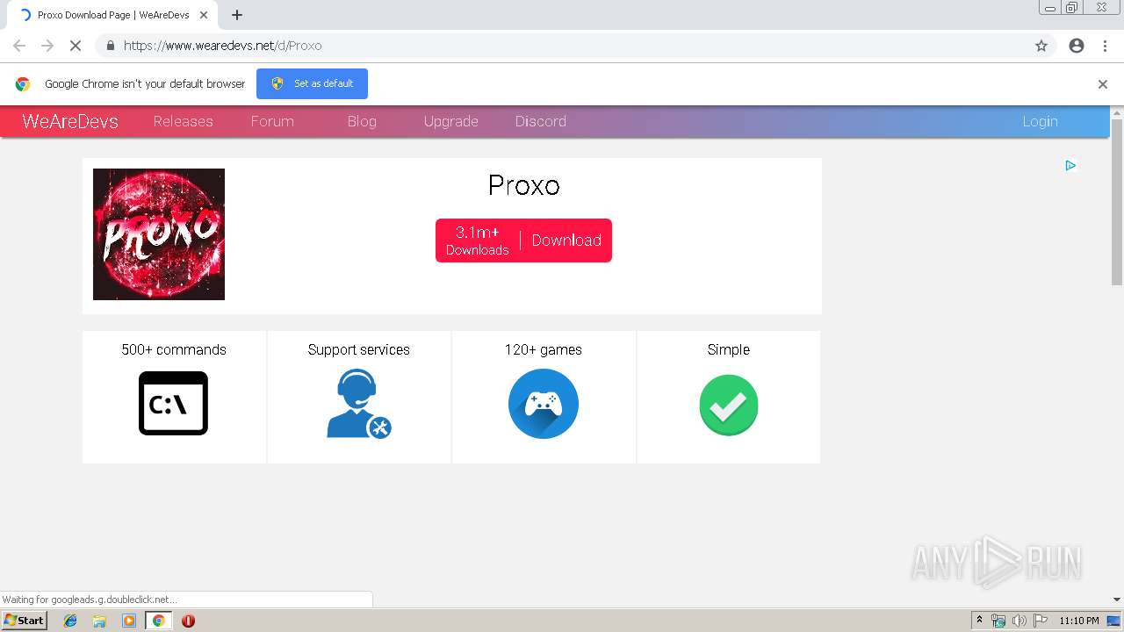Image resolution: width=1124 pixels, height=632 pixels.
Task: Click the 11:10 PM taskbar clock
Action: click(1079, 621)
